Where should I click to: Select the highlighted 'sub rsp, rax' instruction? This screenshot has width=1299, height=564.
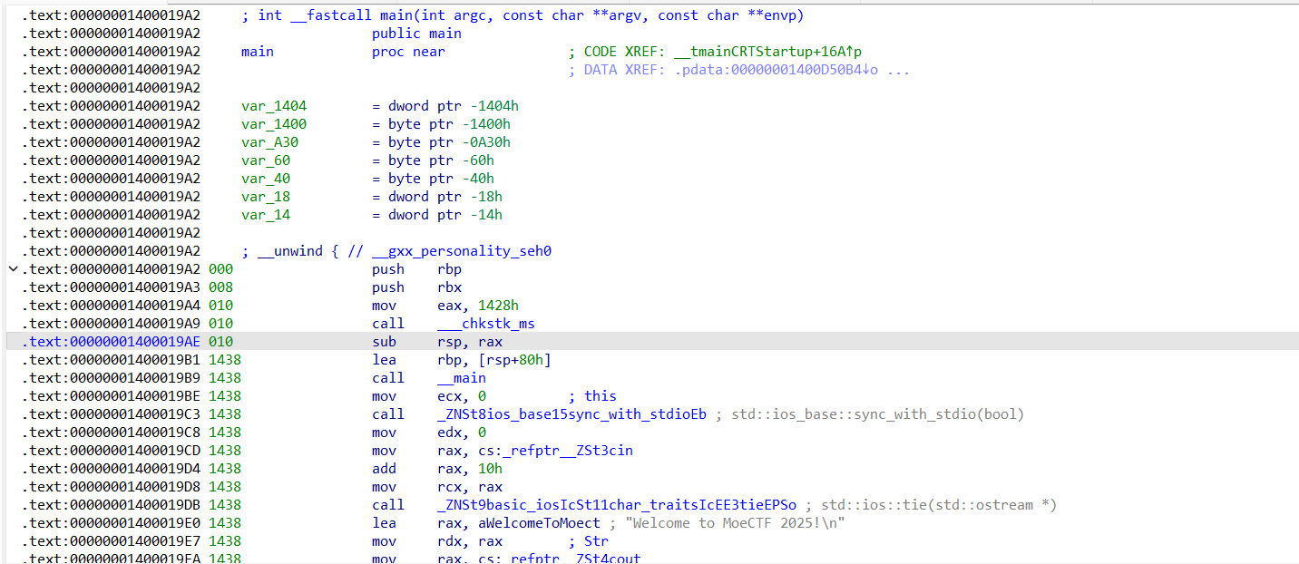(437, 342)
